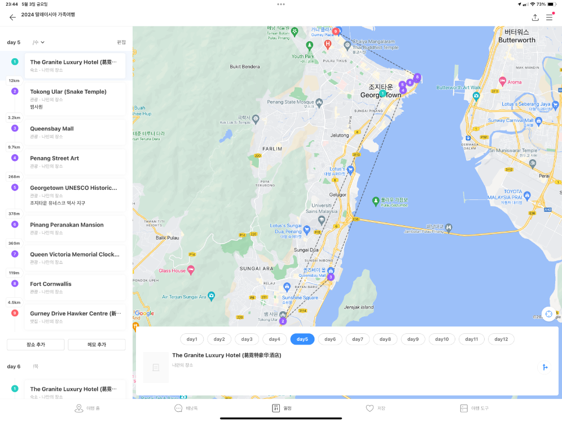Tap Pulau Gazumbo park pin
The width and height of the screenshot is (562, 422).
[376, 201]
